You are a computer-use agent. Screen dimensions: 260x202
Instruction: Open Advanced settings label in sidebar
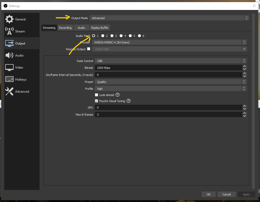pyautogui.click(x=22, y=92)
